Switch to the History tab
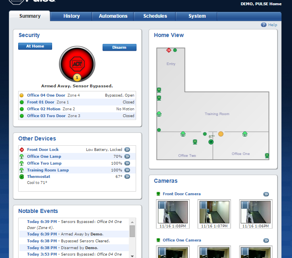The height and width of the screenshot is (258, 292). coord(71,16)
